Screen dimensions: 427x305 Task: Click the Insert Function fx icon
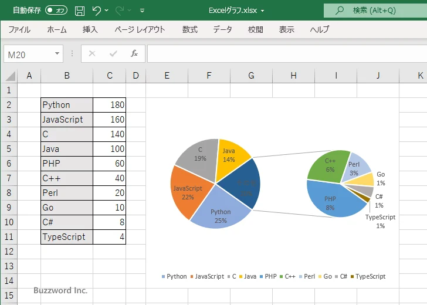[134, 53]
